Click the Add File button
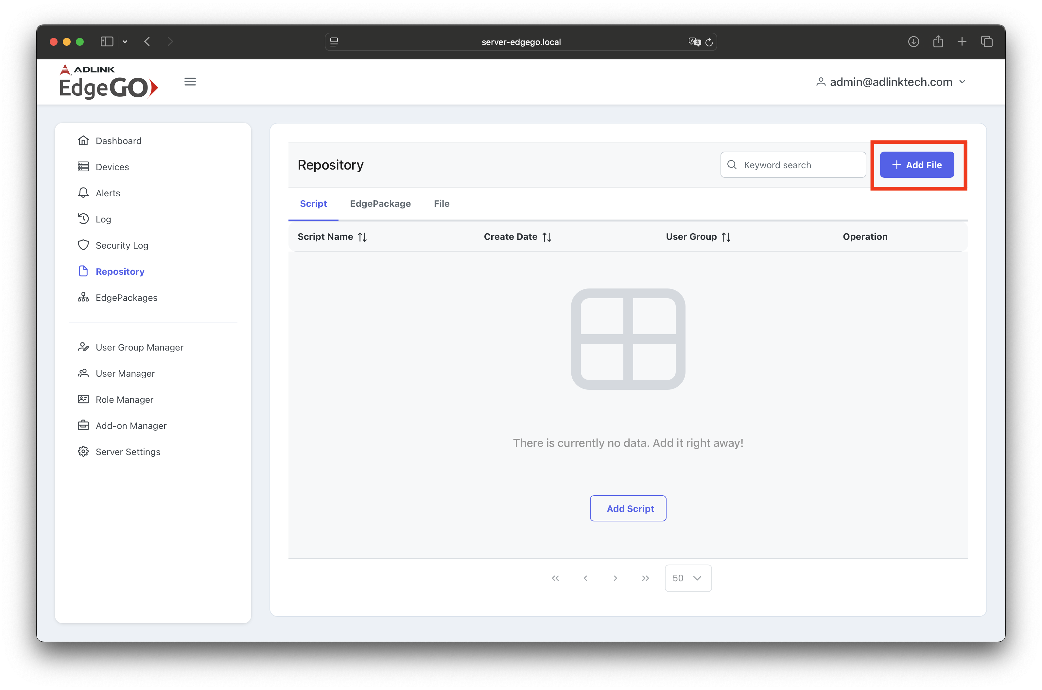 pos(917,165)
